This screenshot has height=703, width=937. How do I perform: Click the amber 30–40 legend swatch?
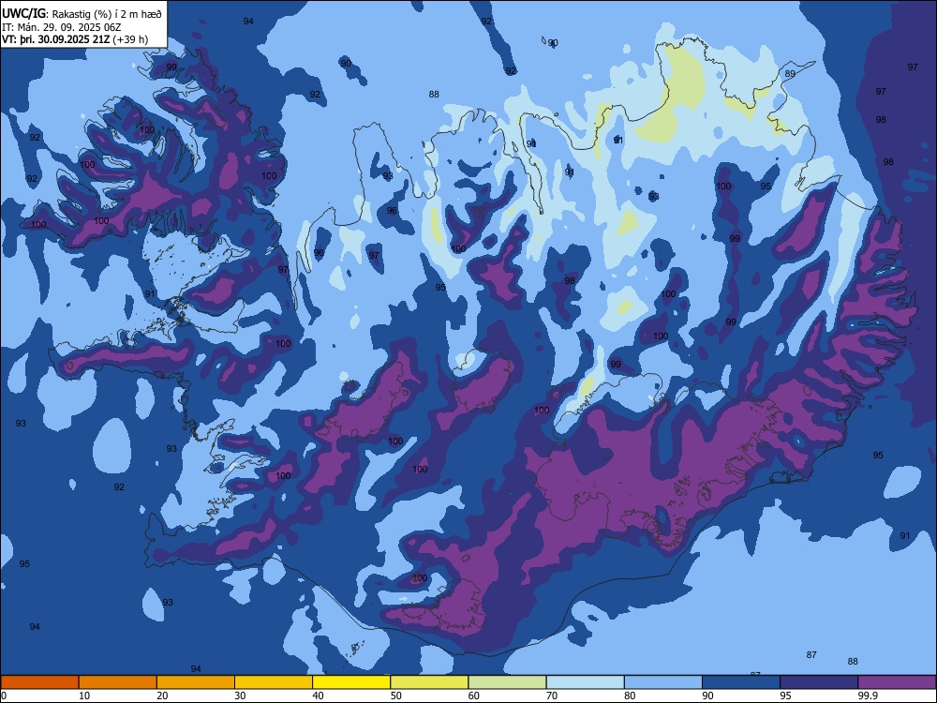(274, 682)
